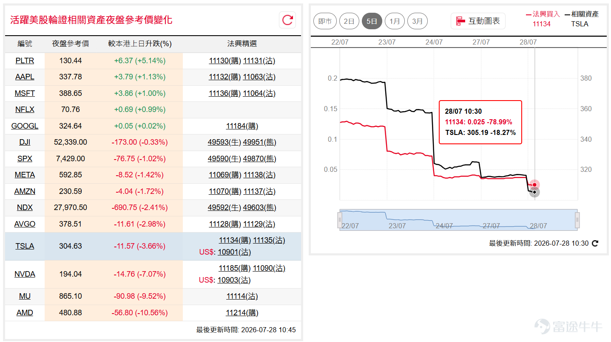Open NVDA put warrant 11090(沽)
Image resolution: width=611 pixels, height=342 pixels.
point(269,268)
